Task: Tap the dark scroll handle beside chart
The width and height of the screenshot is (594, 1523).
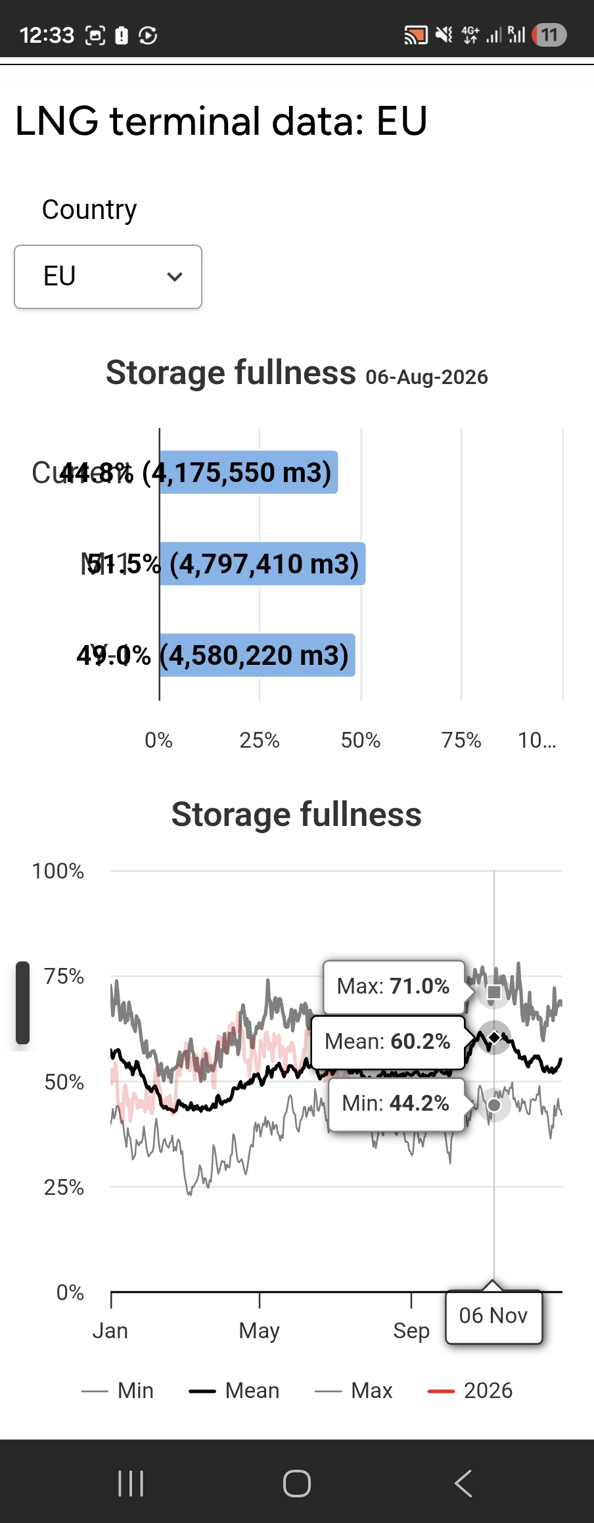Action: [23, 1003]
